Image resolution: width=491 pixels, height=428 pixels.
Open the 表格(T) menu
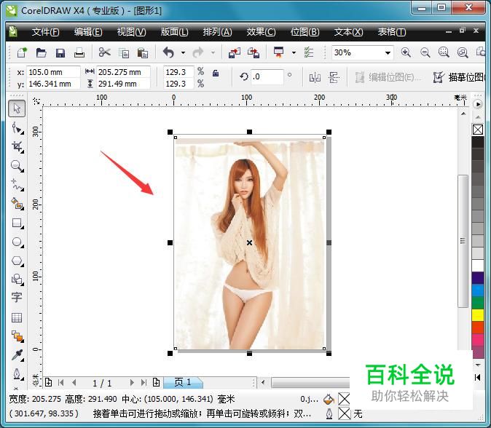coord(391,32)
